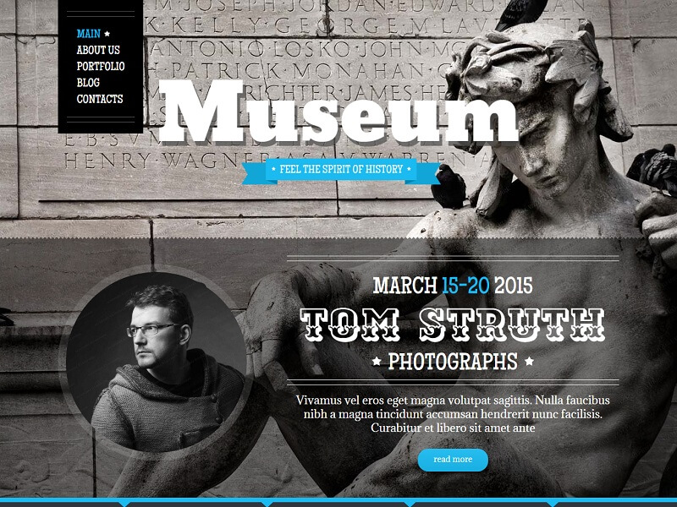Click the second blue arrow notch on bottom bar
The width and height of the screenshot is (677, 507).
pyautogui.click(x=267, y=503)
